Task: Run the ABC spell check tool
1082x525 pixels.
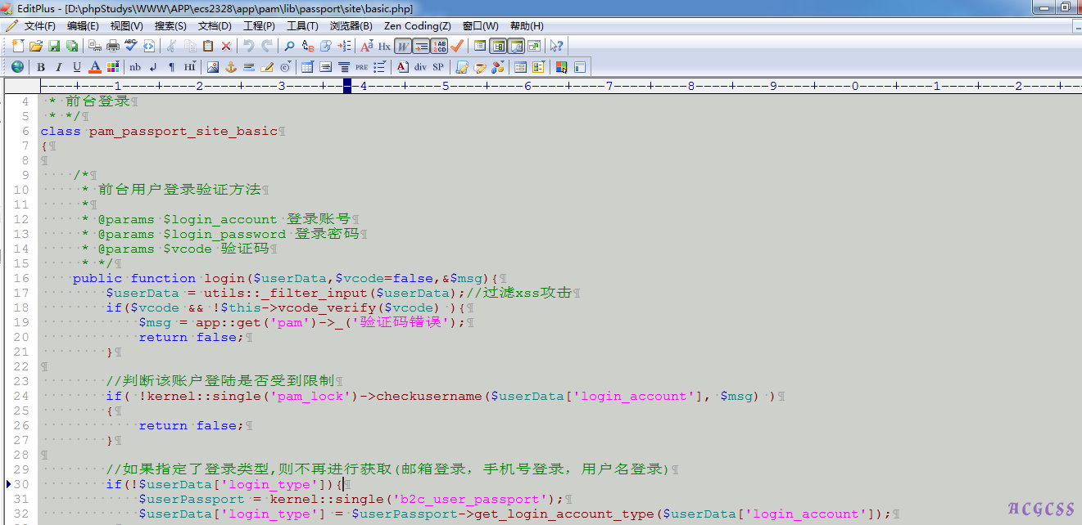Action: point(131,46)
